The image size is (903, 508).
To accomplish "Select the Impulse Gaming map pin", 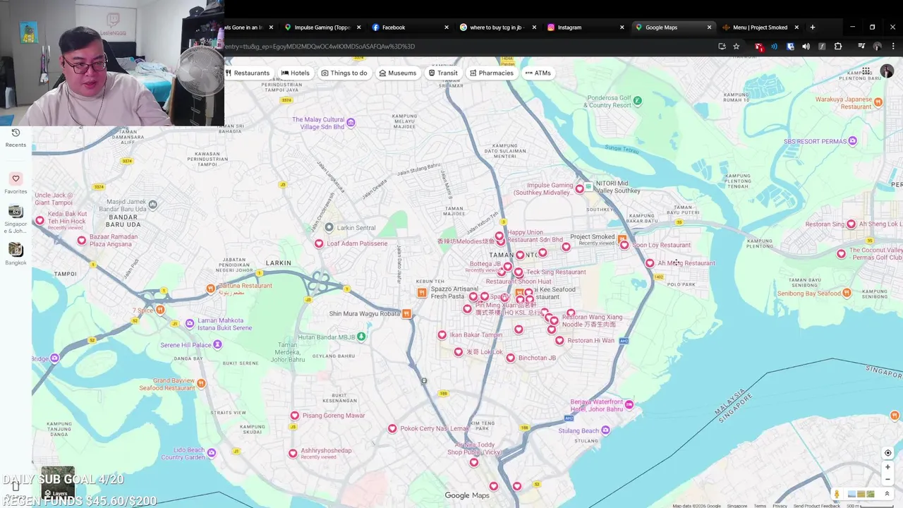I will (580, 188).
